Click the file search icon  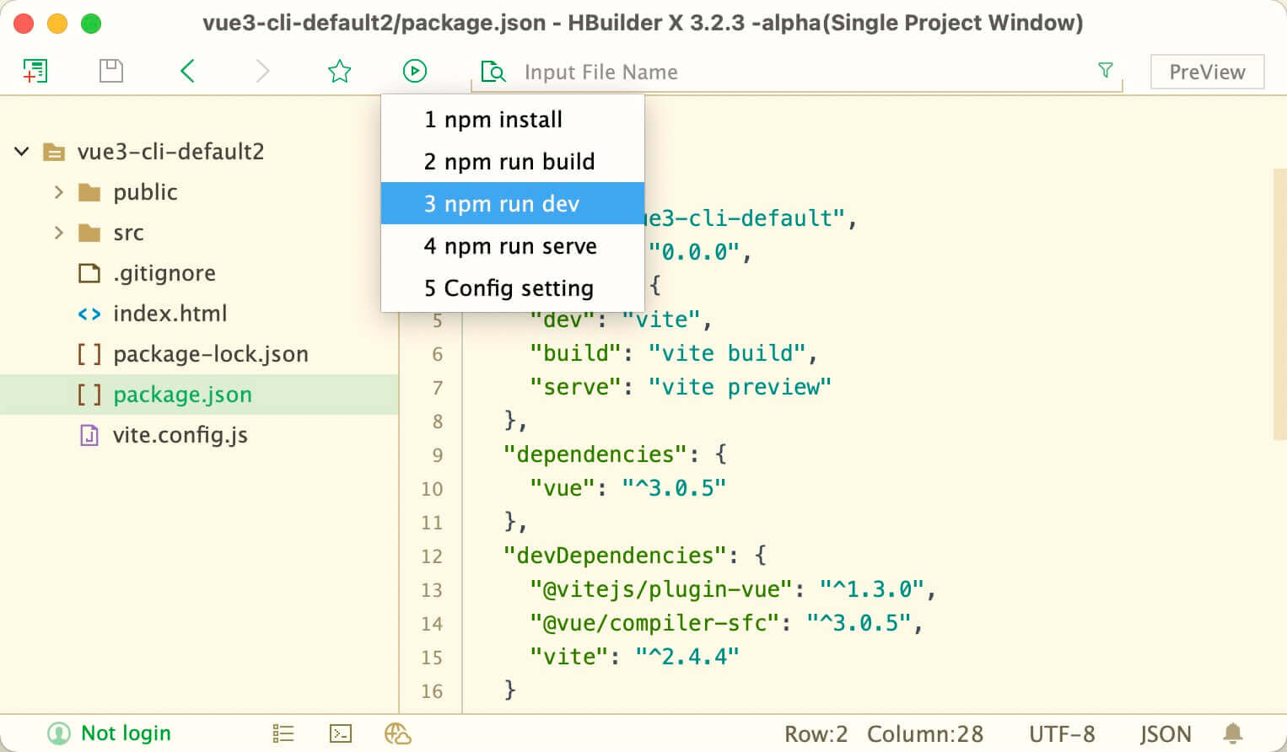[493, 72]
